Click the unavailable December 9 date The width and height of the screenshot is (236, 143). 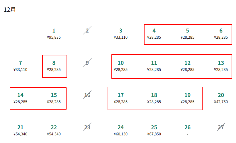[x=87, y=63]
